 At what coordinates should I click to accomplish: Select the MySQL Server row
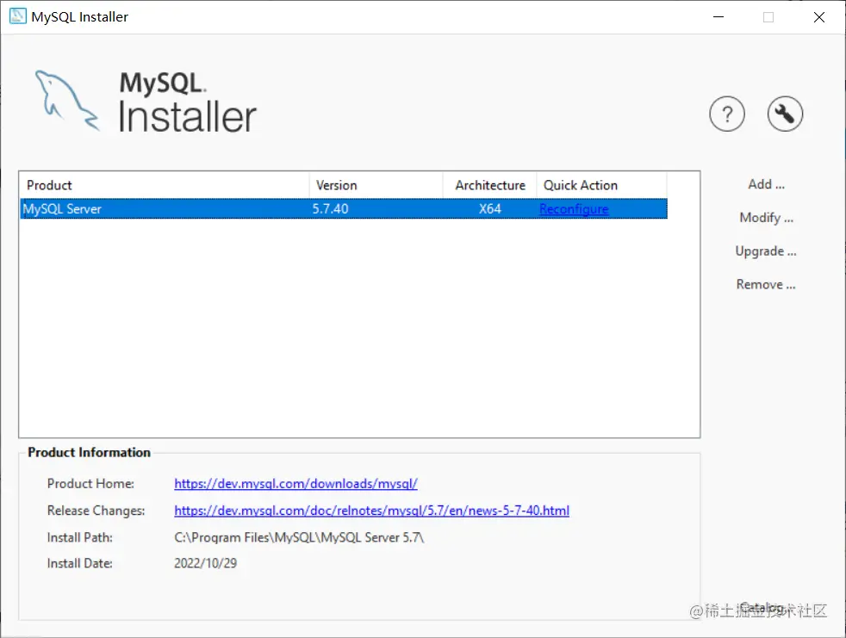344,208
